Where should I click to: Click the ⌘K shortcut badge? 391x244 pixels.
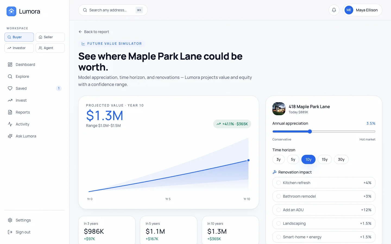139,10
